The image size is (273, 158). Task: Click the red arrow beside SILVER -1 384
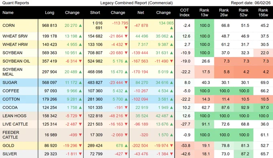tap(171, 154)
